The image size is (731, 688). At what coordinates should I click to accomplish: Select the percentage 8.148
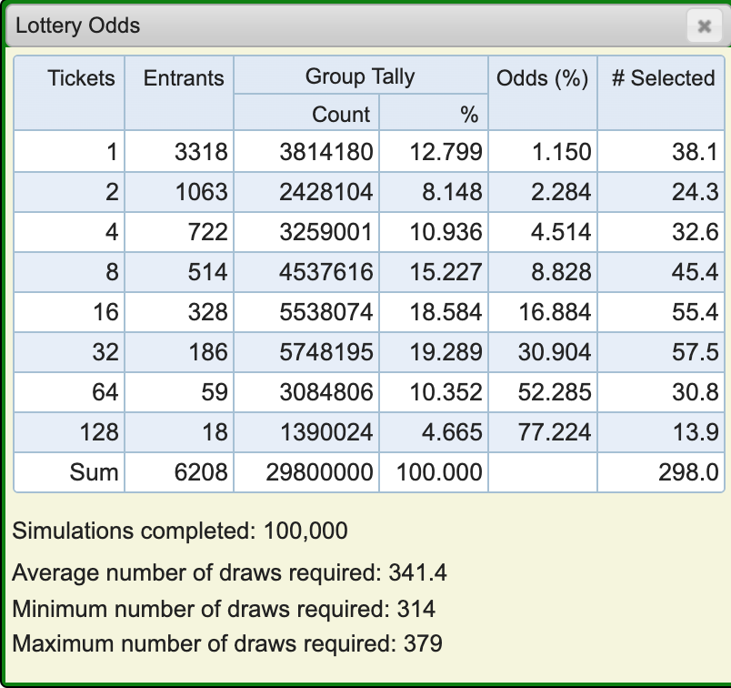452,192
